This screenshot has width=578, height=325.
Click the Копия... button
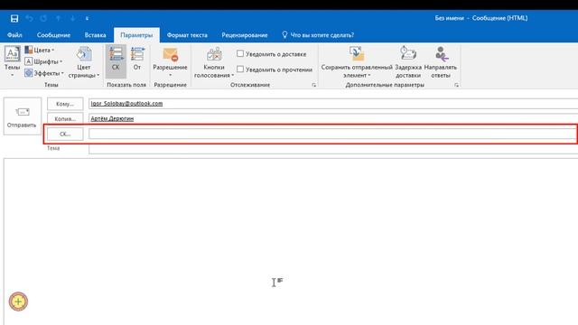click(x=65, y=119)
